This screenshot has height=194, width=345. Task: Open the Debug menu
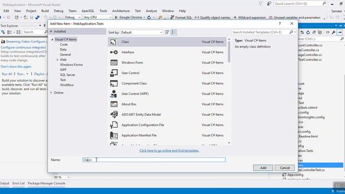pyautogui.click(x=59, y=11)
